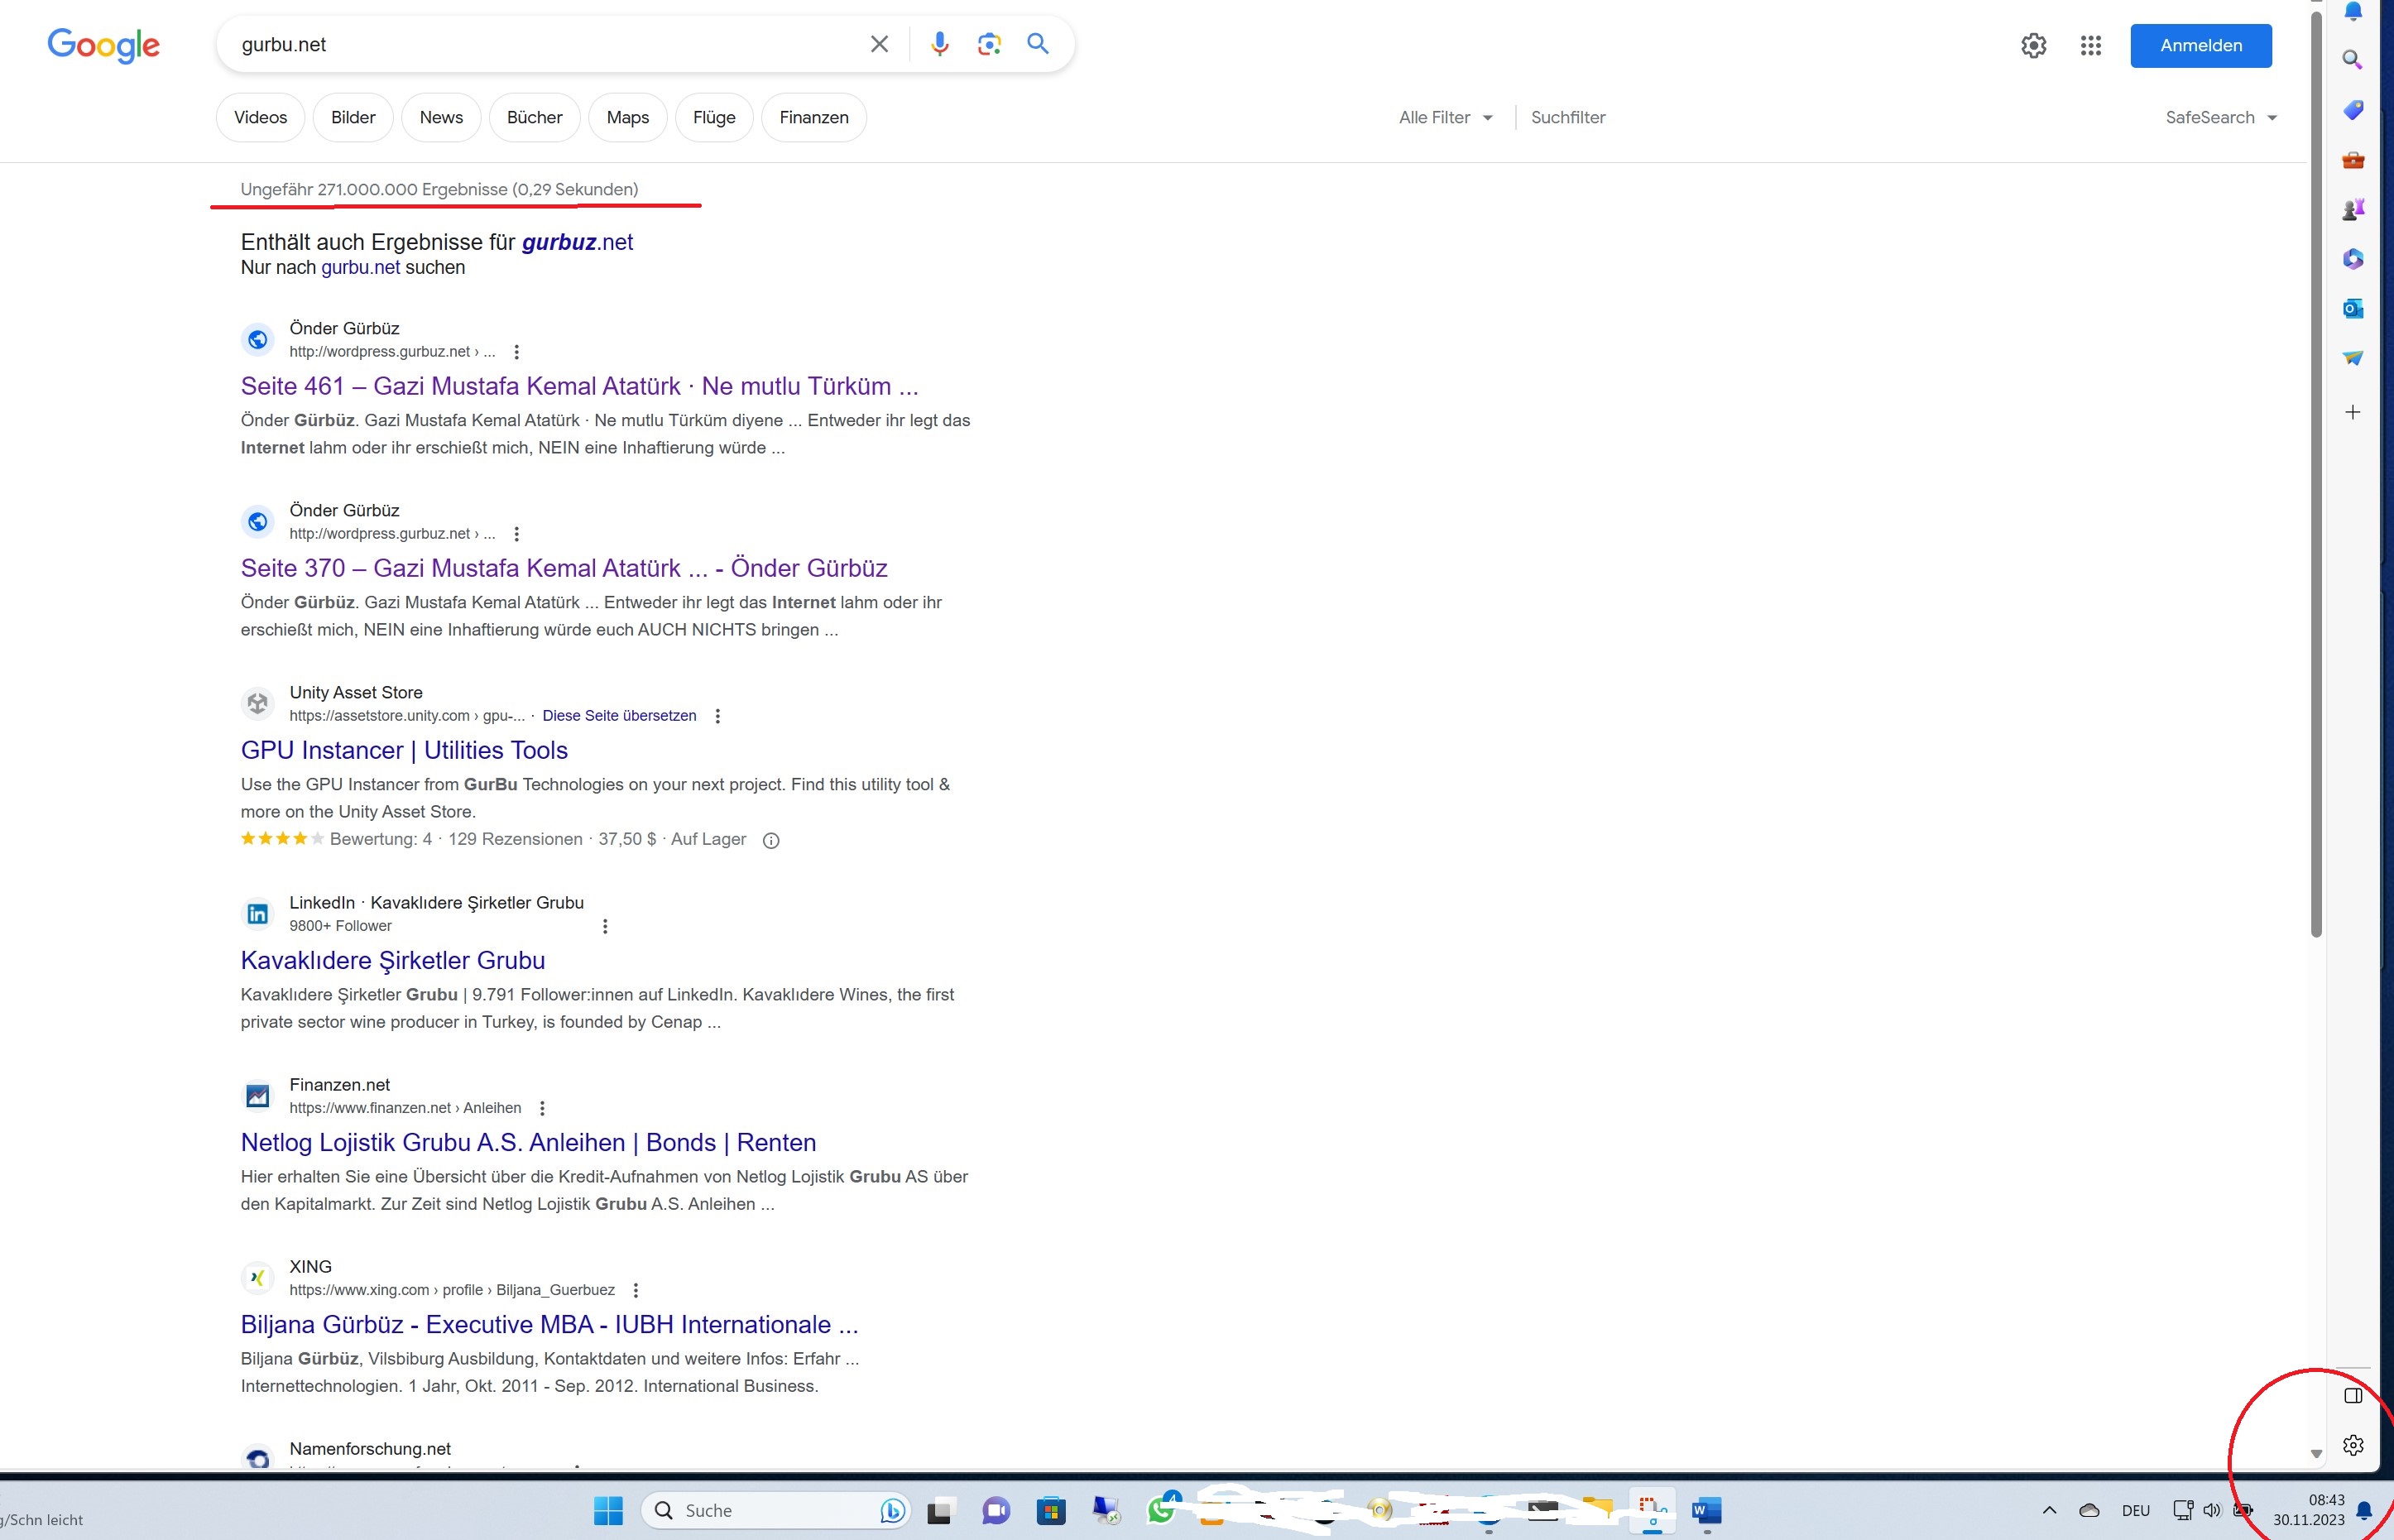The image size is (2394, 1540).
Task: Open Edge sidebar notifications bell
Action: coord(2353,12)
